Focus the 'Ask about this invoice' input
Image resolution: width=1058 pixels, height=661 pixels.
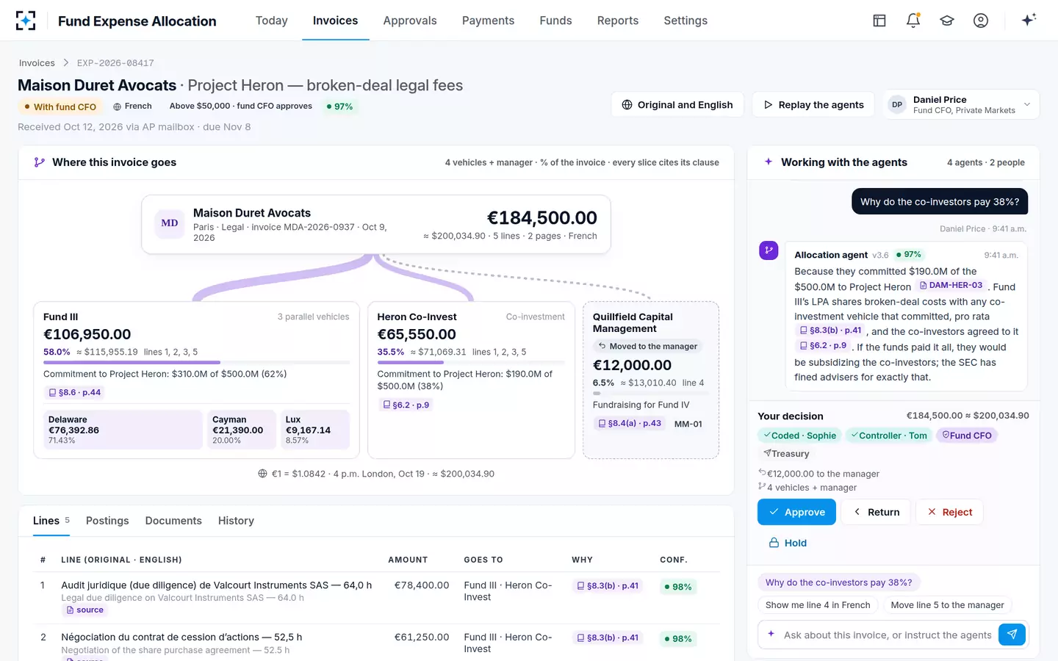(887, 635)
